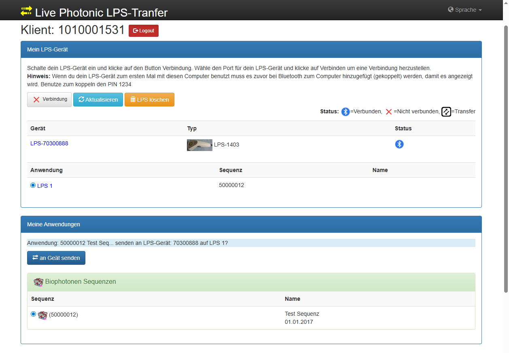The image size is (509, 353).
Task: Click the Transfer icon in the status legend
Action: (446, 112)
